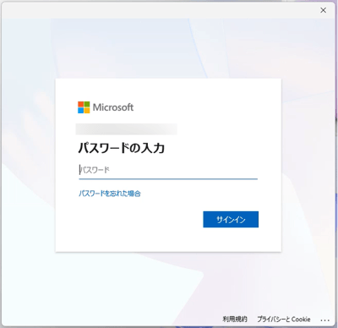Open the プライバシーと Cookie link

click(x=284, y=320)
